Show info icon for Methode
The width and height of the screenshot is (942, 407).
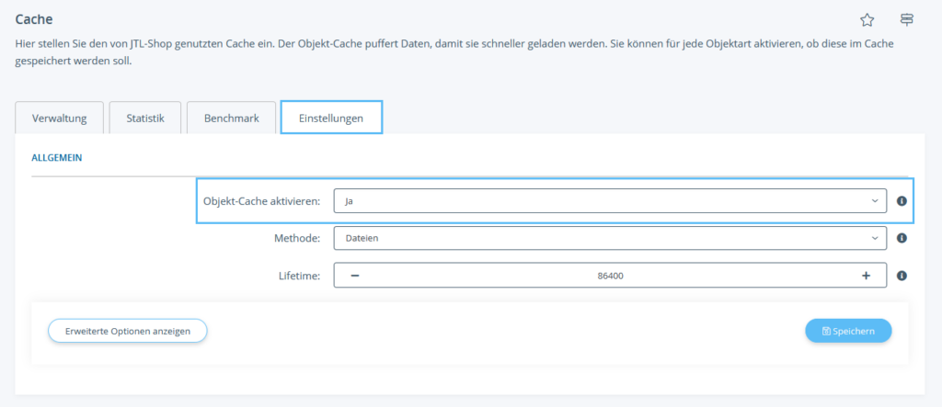(902, 238)
